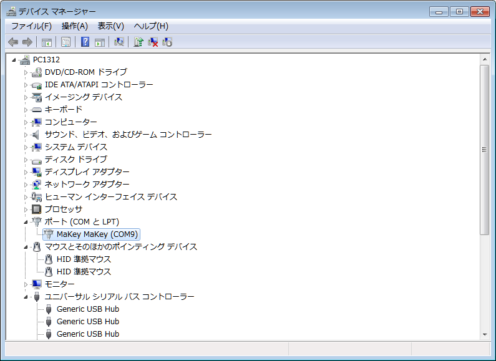Screen dimensions: 496x361
Task: Click the Back arrow toolbar icon
Action: (x=12, y=42)
